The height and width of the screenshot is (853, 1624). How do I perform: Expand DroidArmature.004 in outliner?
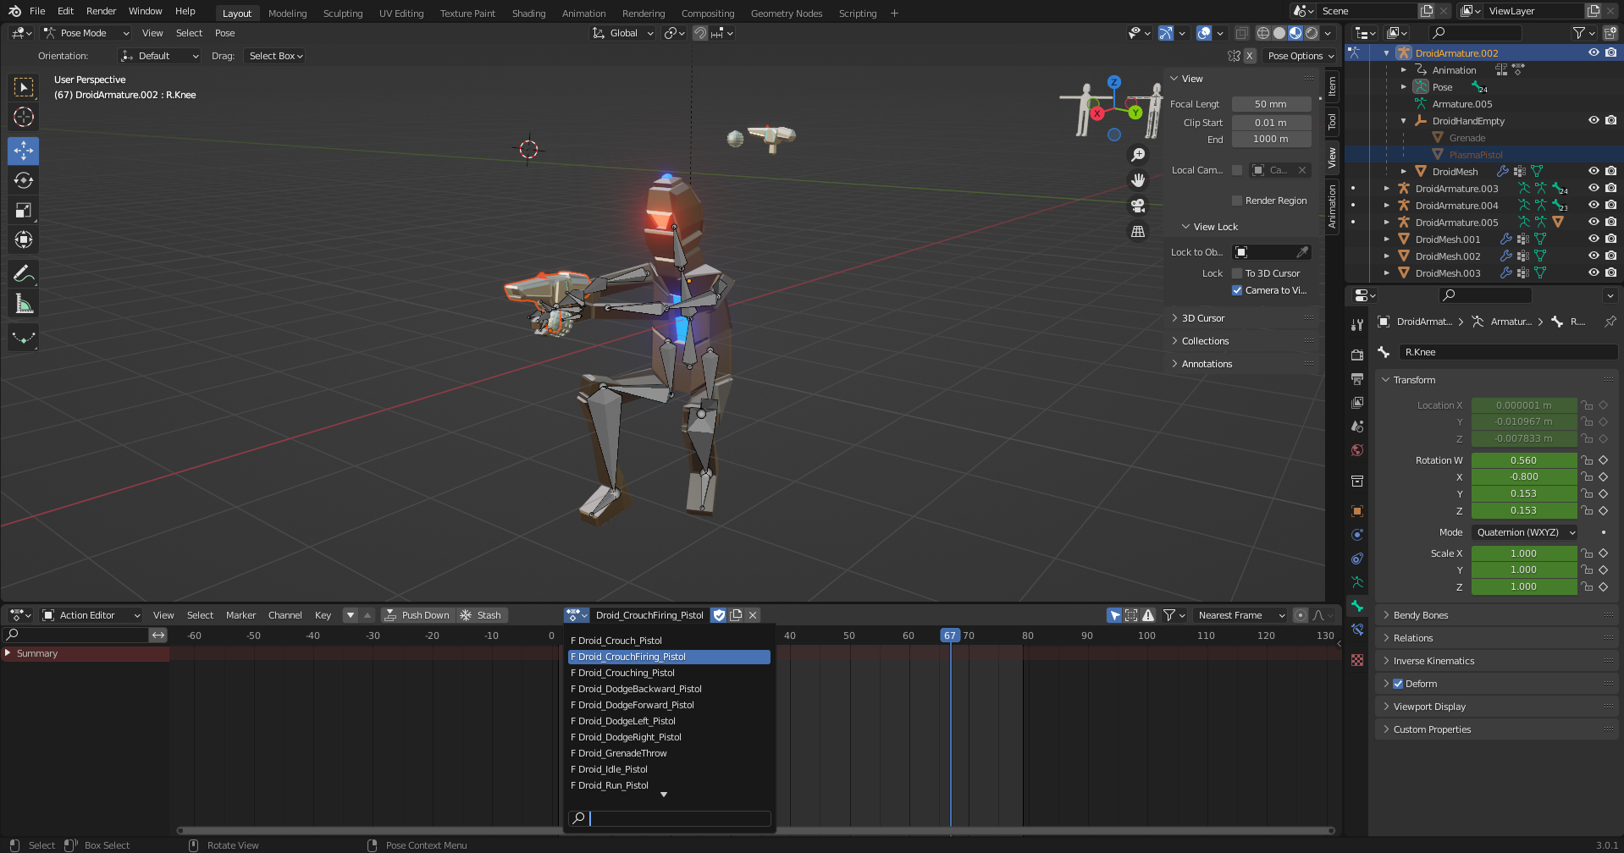point(1386,206)
